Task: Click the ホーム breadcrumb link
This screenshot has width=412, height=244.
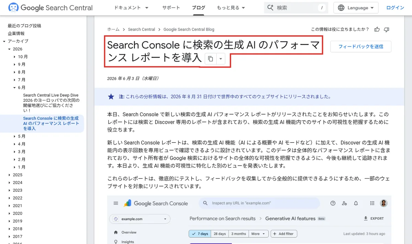Action: [113, 29]
